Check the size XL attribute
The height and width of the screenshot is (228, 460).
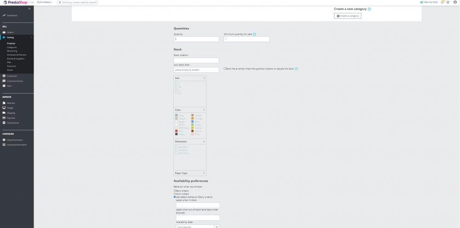176,93
